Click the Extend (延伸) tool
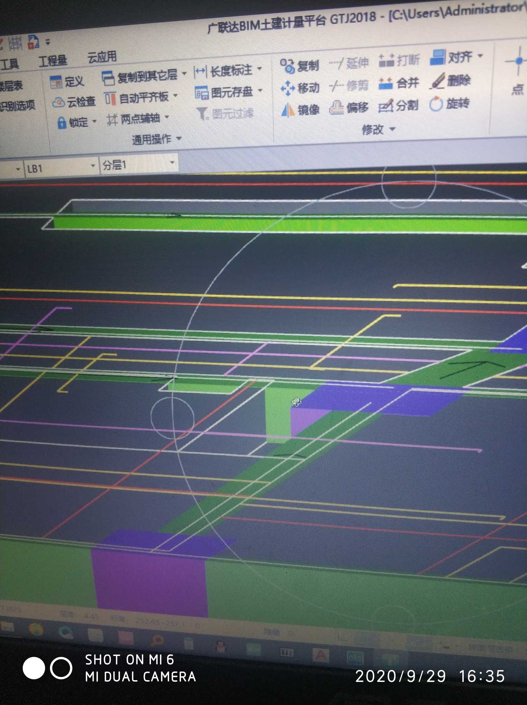Image resolution: width=527 pixels, height=705 pixels. [x=349, y=63]
